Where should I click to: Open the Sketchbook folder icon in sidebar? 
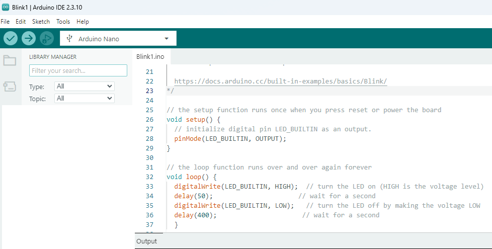pyautogui.click(x=10, y=60)
